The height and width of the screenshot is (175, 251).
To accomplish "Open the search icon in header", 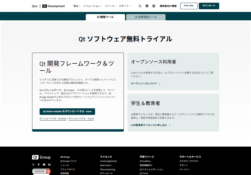I will point(140,6).
